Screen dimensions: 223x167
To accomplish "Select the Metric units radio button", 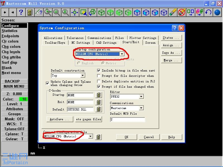I will (x=103, y=63).
